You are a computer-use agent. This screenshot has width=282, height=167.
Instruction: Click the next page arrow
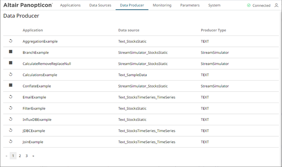click(x=33, y=156)
